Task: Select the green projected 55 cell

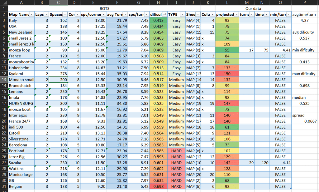Action: 227,50
